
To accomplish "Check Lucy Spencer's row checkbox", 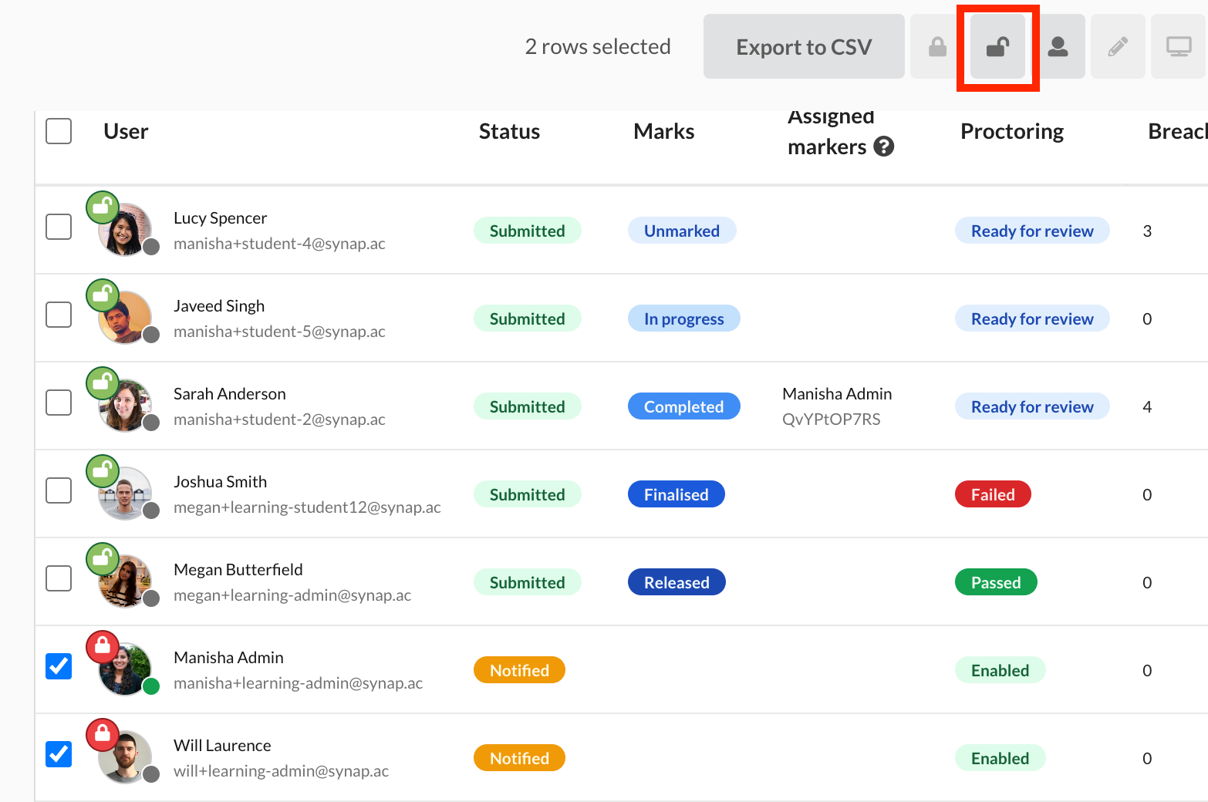I will pos(59,226).
